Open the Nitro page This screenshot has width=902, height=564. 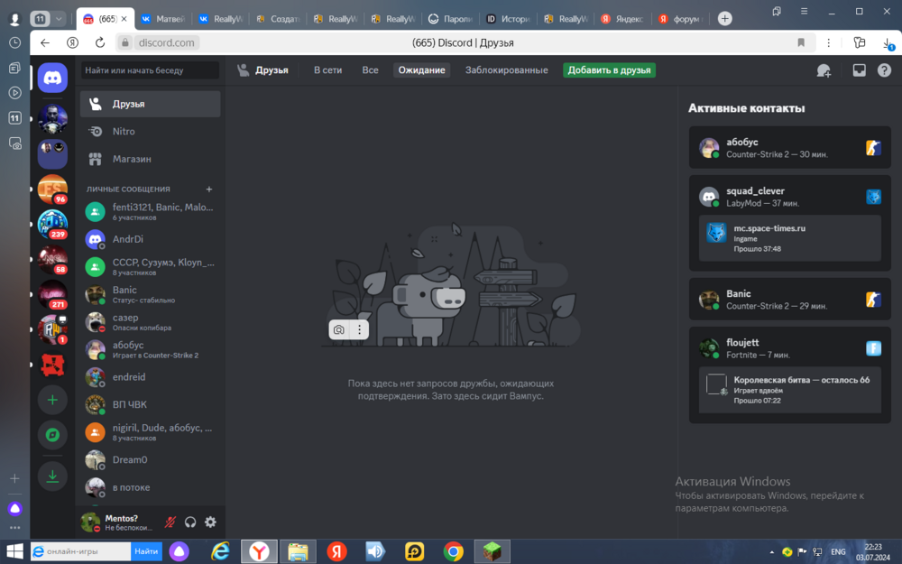pos(150,131)
